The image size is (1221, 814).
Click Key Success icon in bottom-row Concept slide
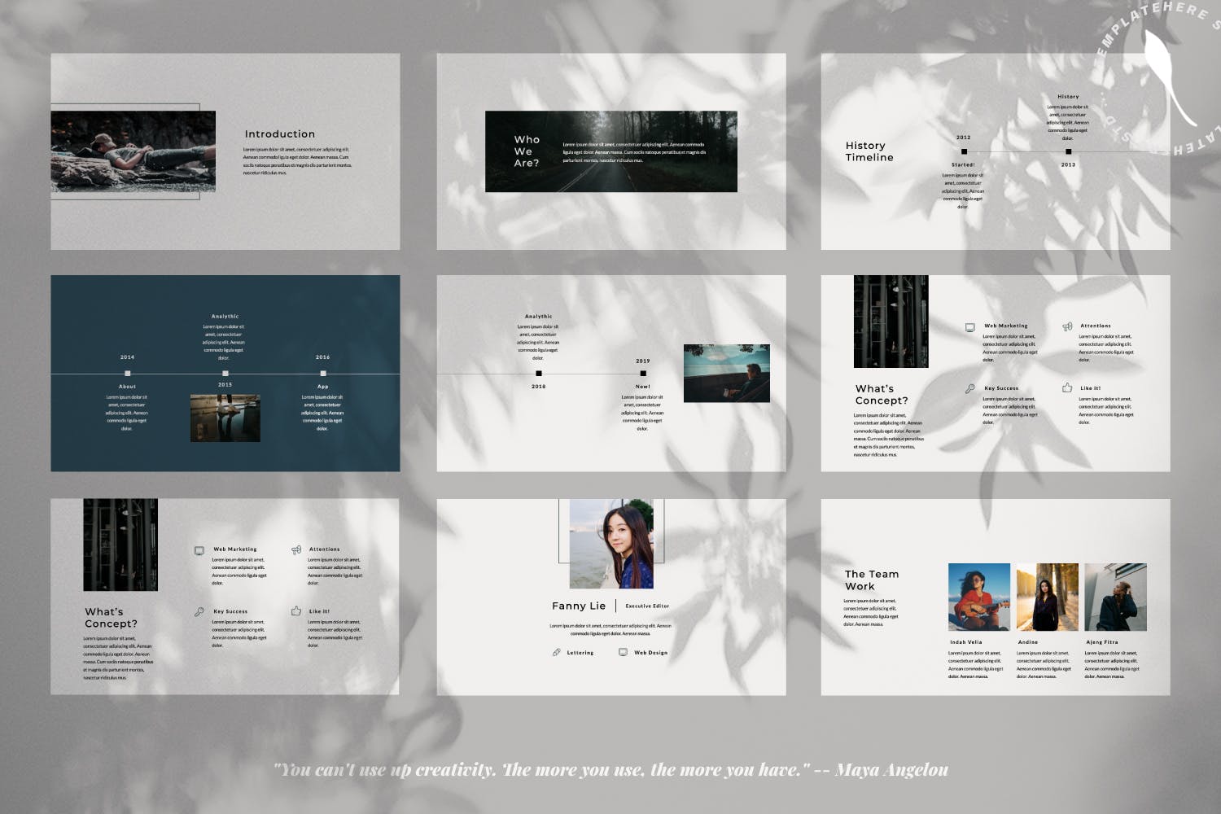coord(199,612)
